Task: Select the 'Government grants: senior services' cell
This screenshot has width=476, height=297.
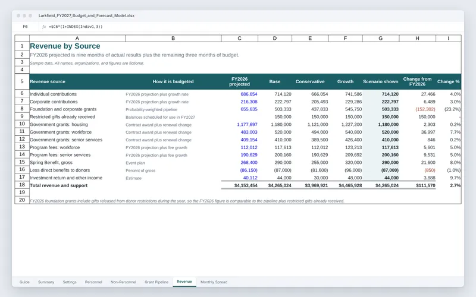Action: (77, 140)
